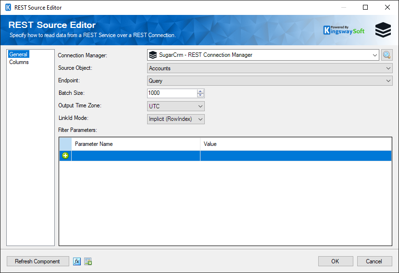
Task: Click the Endpoint label
Action: pos(69,80)
